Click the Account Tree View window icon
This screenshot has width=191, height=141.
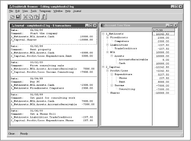[103, 26]
